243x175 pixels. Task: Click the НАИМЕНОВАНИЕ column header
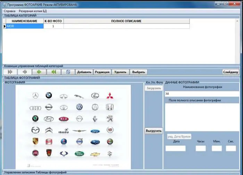25,21
